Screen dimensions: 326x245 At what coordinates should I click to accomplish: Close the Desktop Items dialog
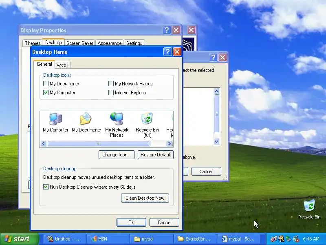[x=177, y=52]
